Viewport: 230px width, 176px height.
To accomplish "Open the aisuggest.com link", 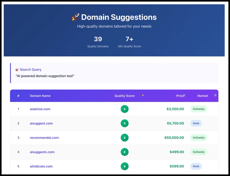I will tap(41, 123).
